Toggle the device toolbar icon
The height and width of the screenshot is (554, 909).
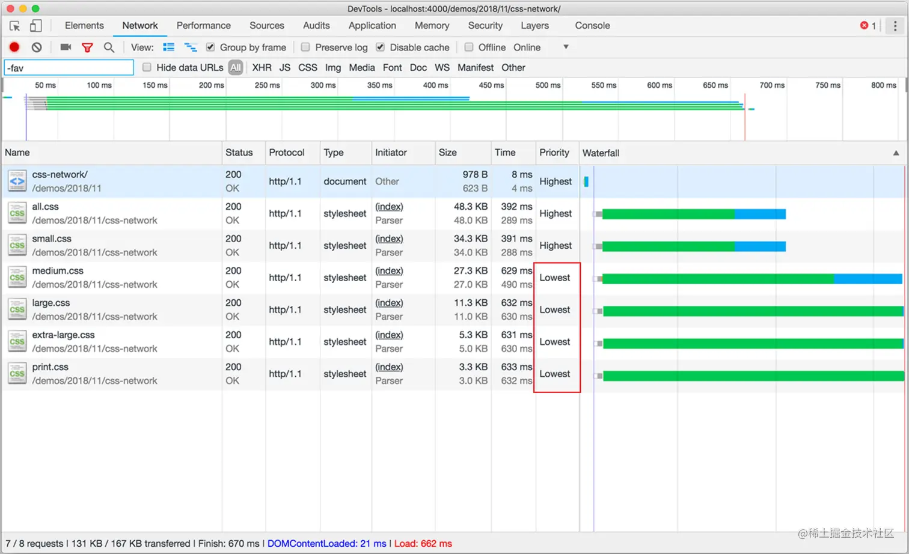(x=36, y=25)
